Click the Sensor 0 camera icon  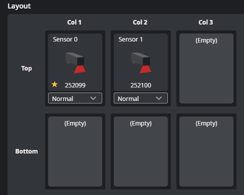pyautogui.click(x=76, y=62)
